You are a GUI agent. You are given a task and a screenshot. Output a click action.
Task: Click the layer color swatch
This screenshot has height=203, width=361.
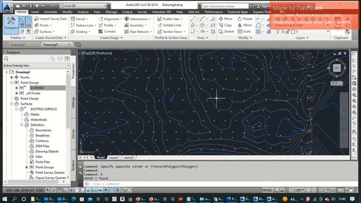(293, 32)
